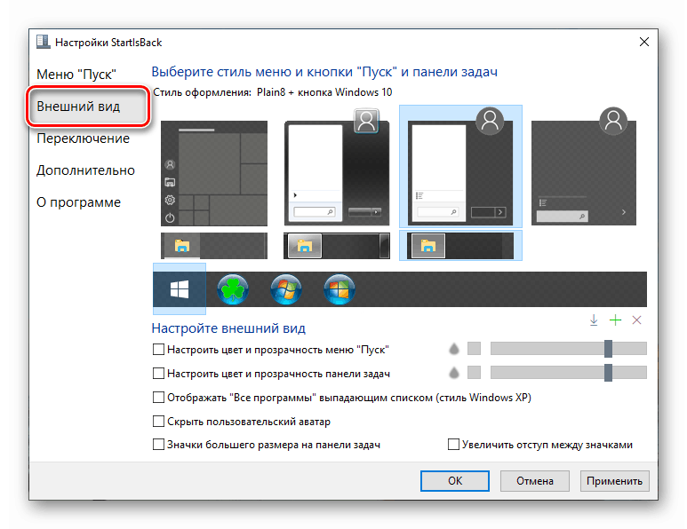The width and height of the screenshot is (687, 529).
Task: Close the StartIsBack settings window
Action: pyautogui.click(x=644, y=42)
